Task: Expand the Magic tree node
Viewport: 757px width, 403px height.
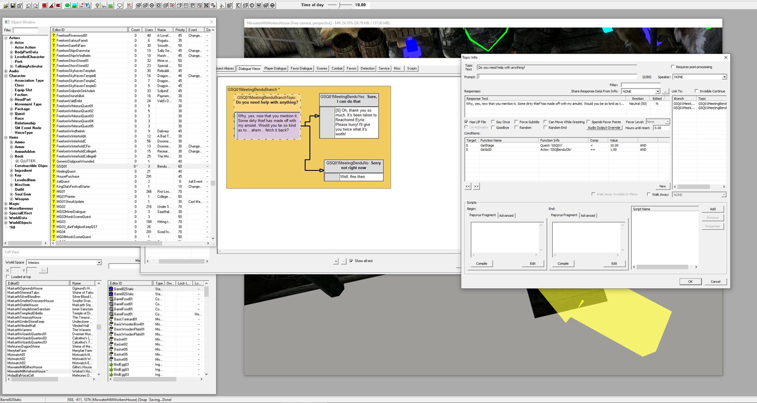Action: (6, 204)
